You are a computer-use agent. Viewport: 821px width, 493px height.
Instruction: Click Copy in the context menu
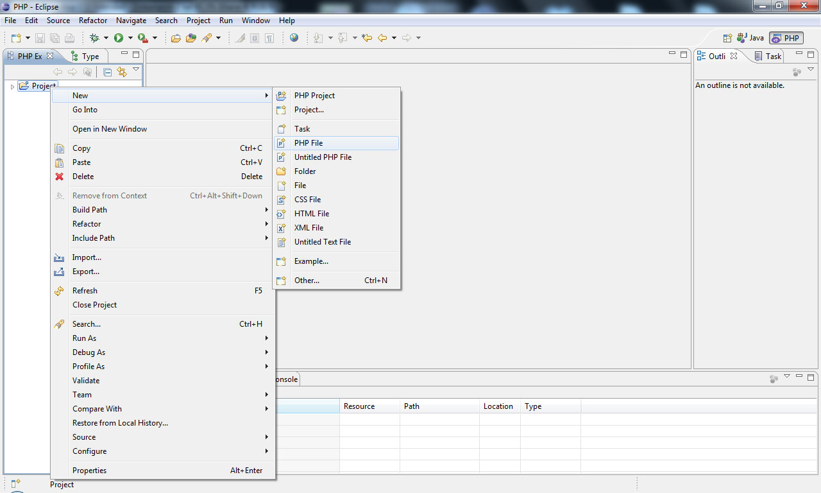(x=162, y=148)
